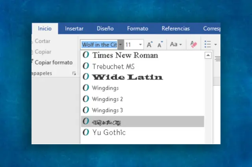Open the Change Case (Aa) menu

pyautogui.click(x=176, y=45)
